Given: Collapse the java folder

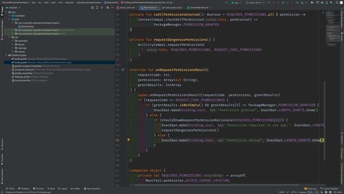Looking at the screenshot, I should point(10,19).
